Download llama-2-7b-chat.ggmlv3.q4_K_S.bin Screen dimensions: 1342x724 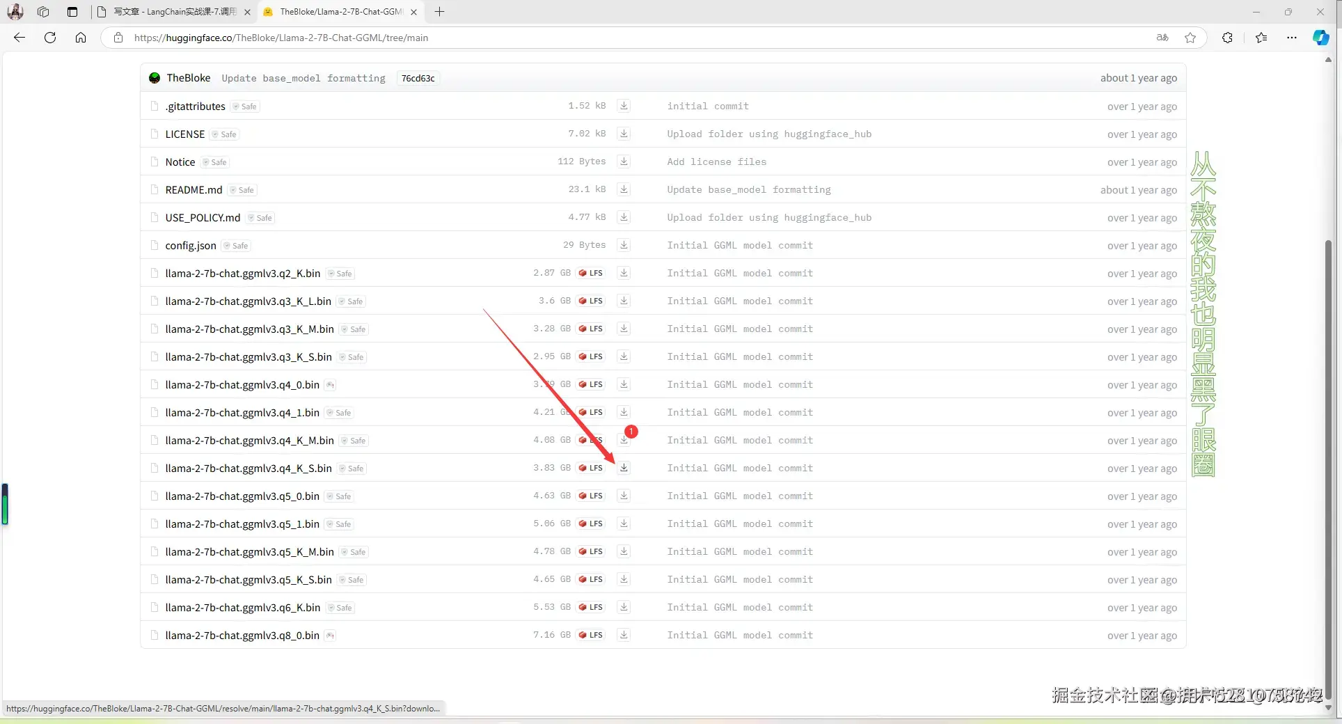coord(624,468)
